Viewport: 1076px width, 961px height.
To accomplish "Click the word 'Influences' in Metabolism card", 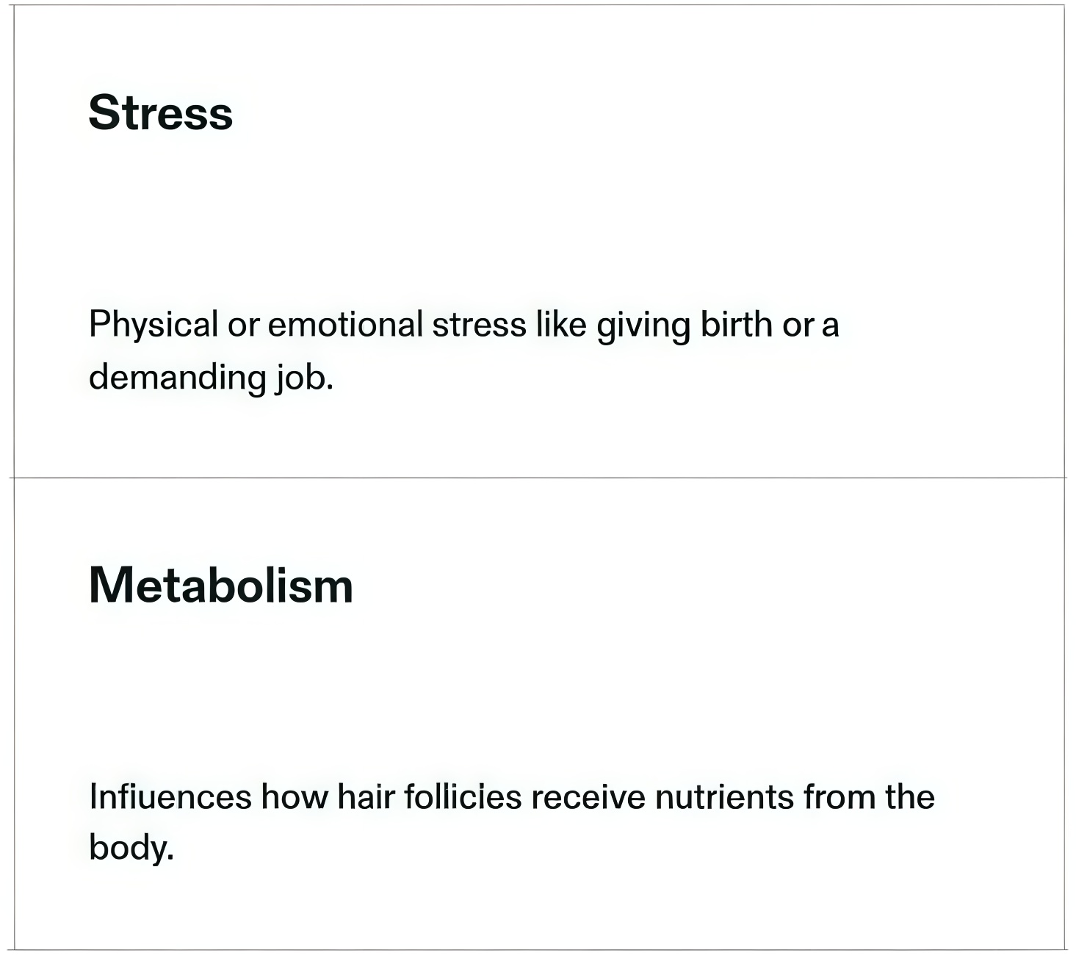I will tap(170, 796).
